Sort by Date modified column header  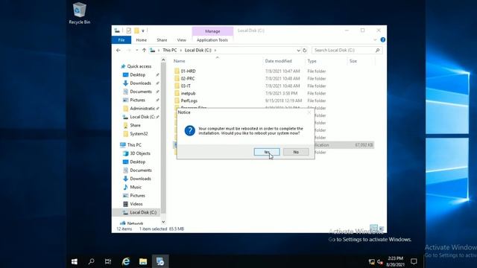coord(278,61)
